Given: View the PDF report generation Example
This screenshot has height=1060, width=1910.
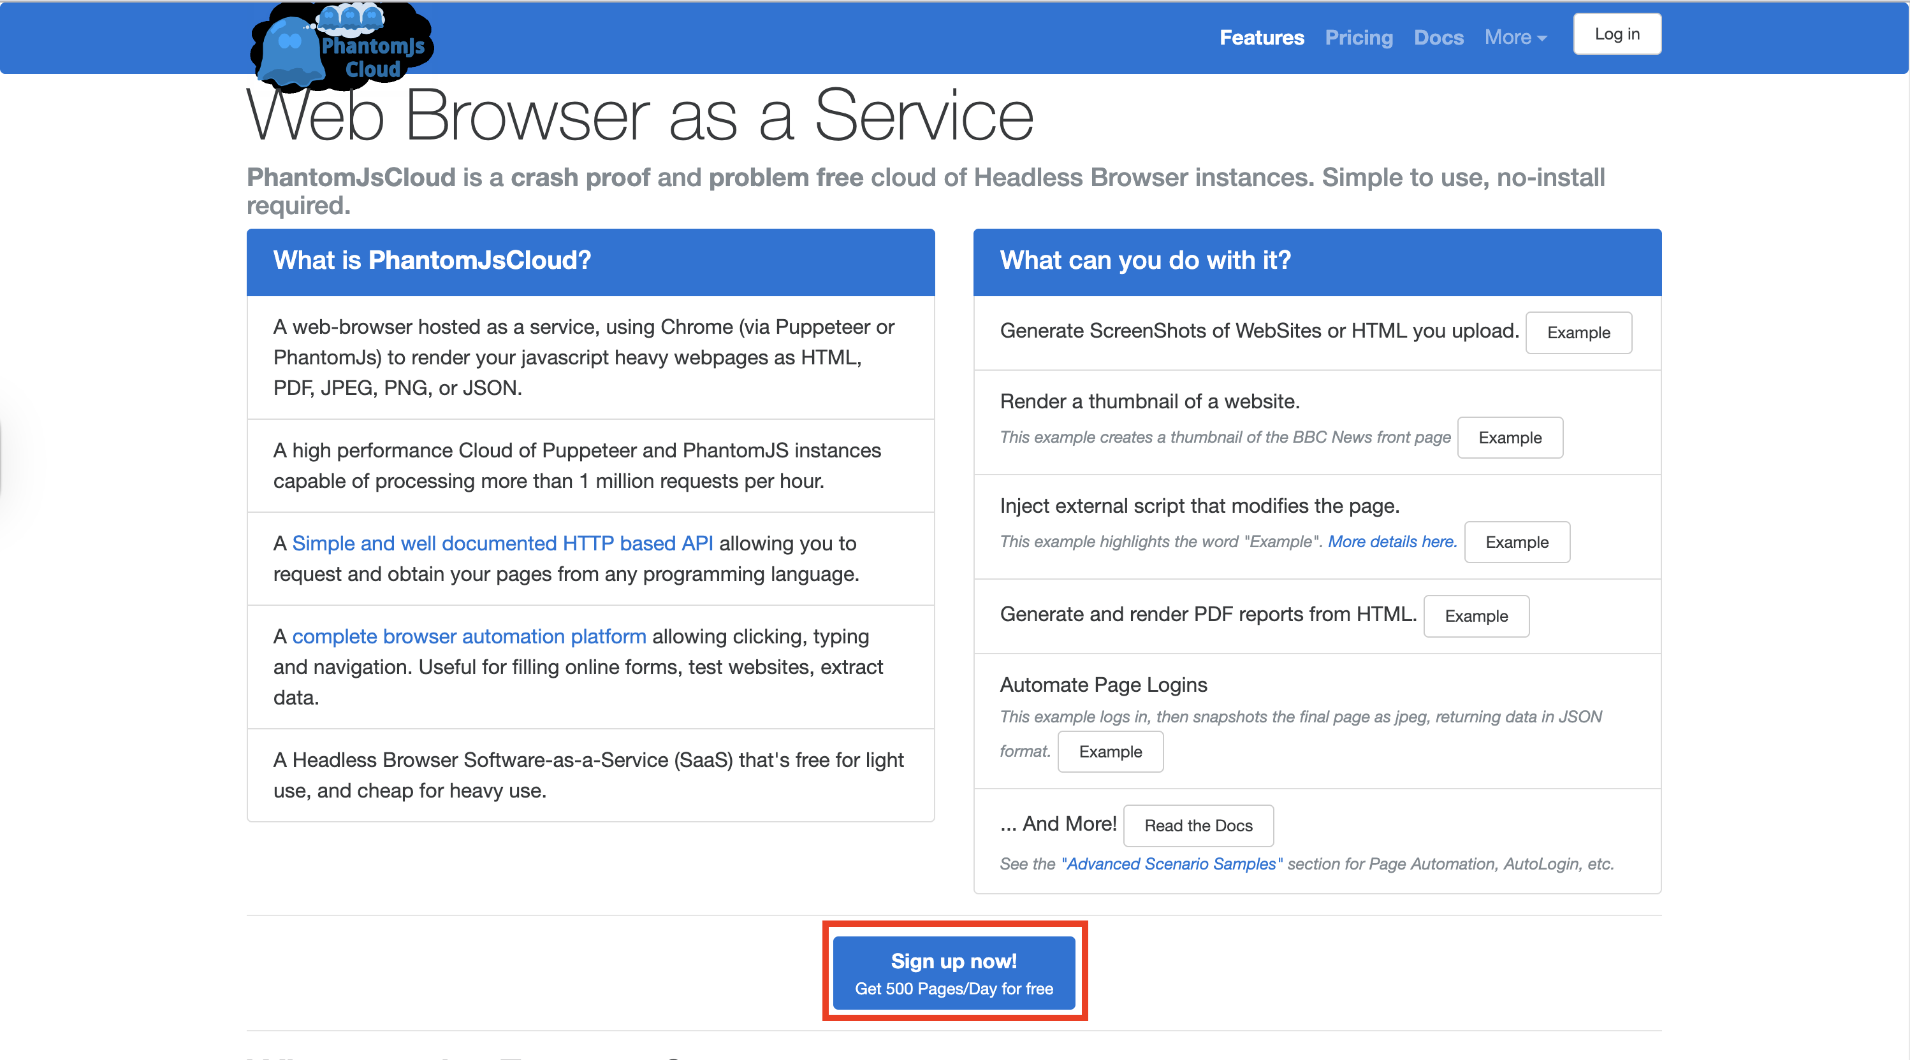Looking at the screenshot, I should pos(1475,615).
